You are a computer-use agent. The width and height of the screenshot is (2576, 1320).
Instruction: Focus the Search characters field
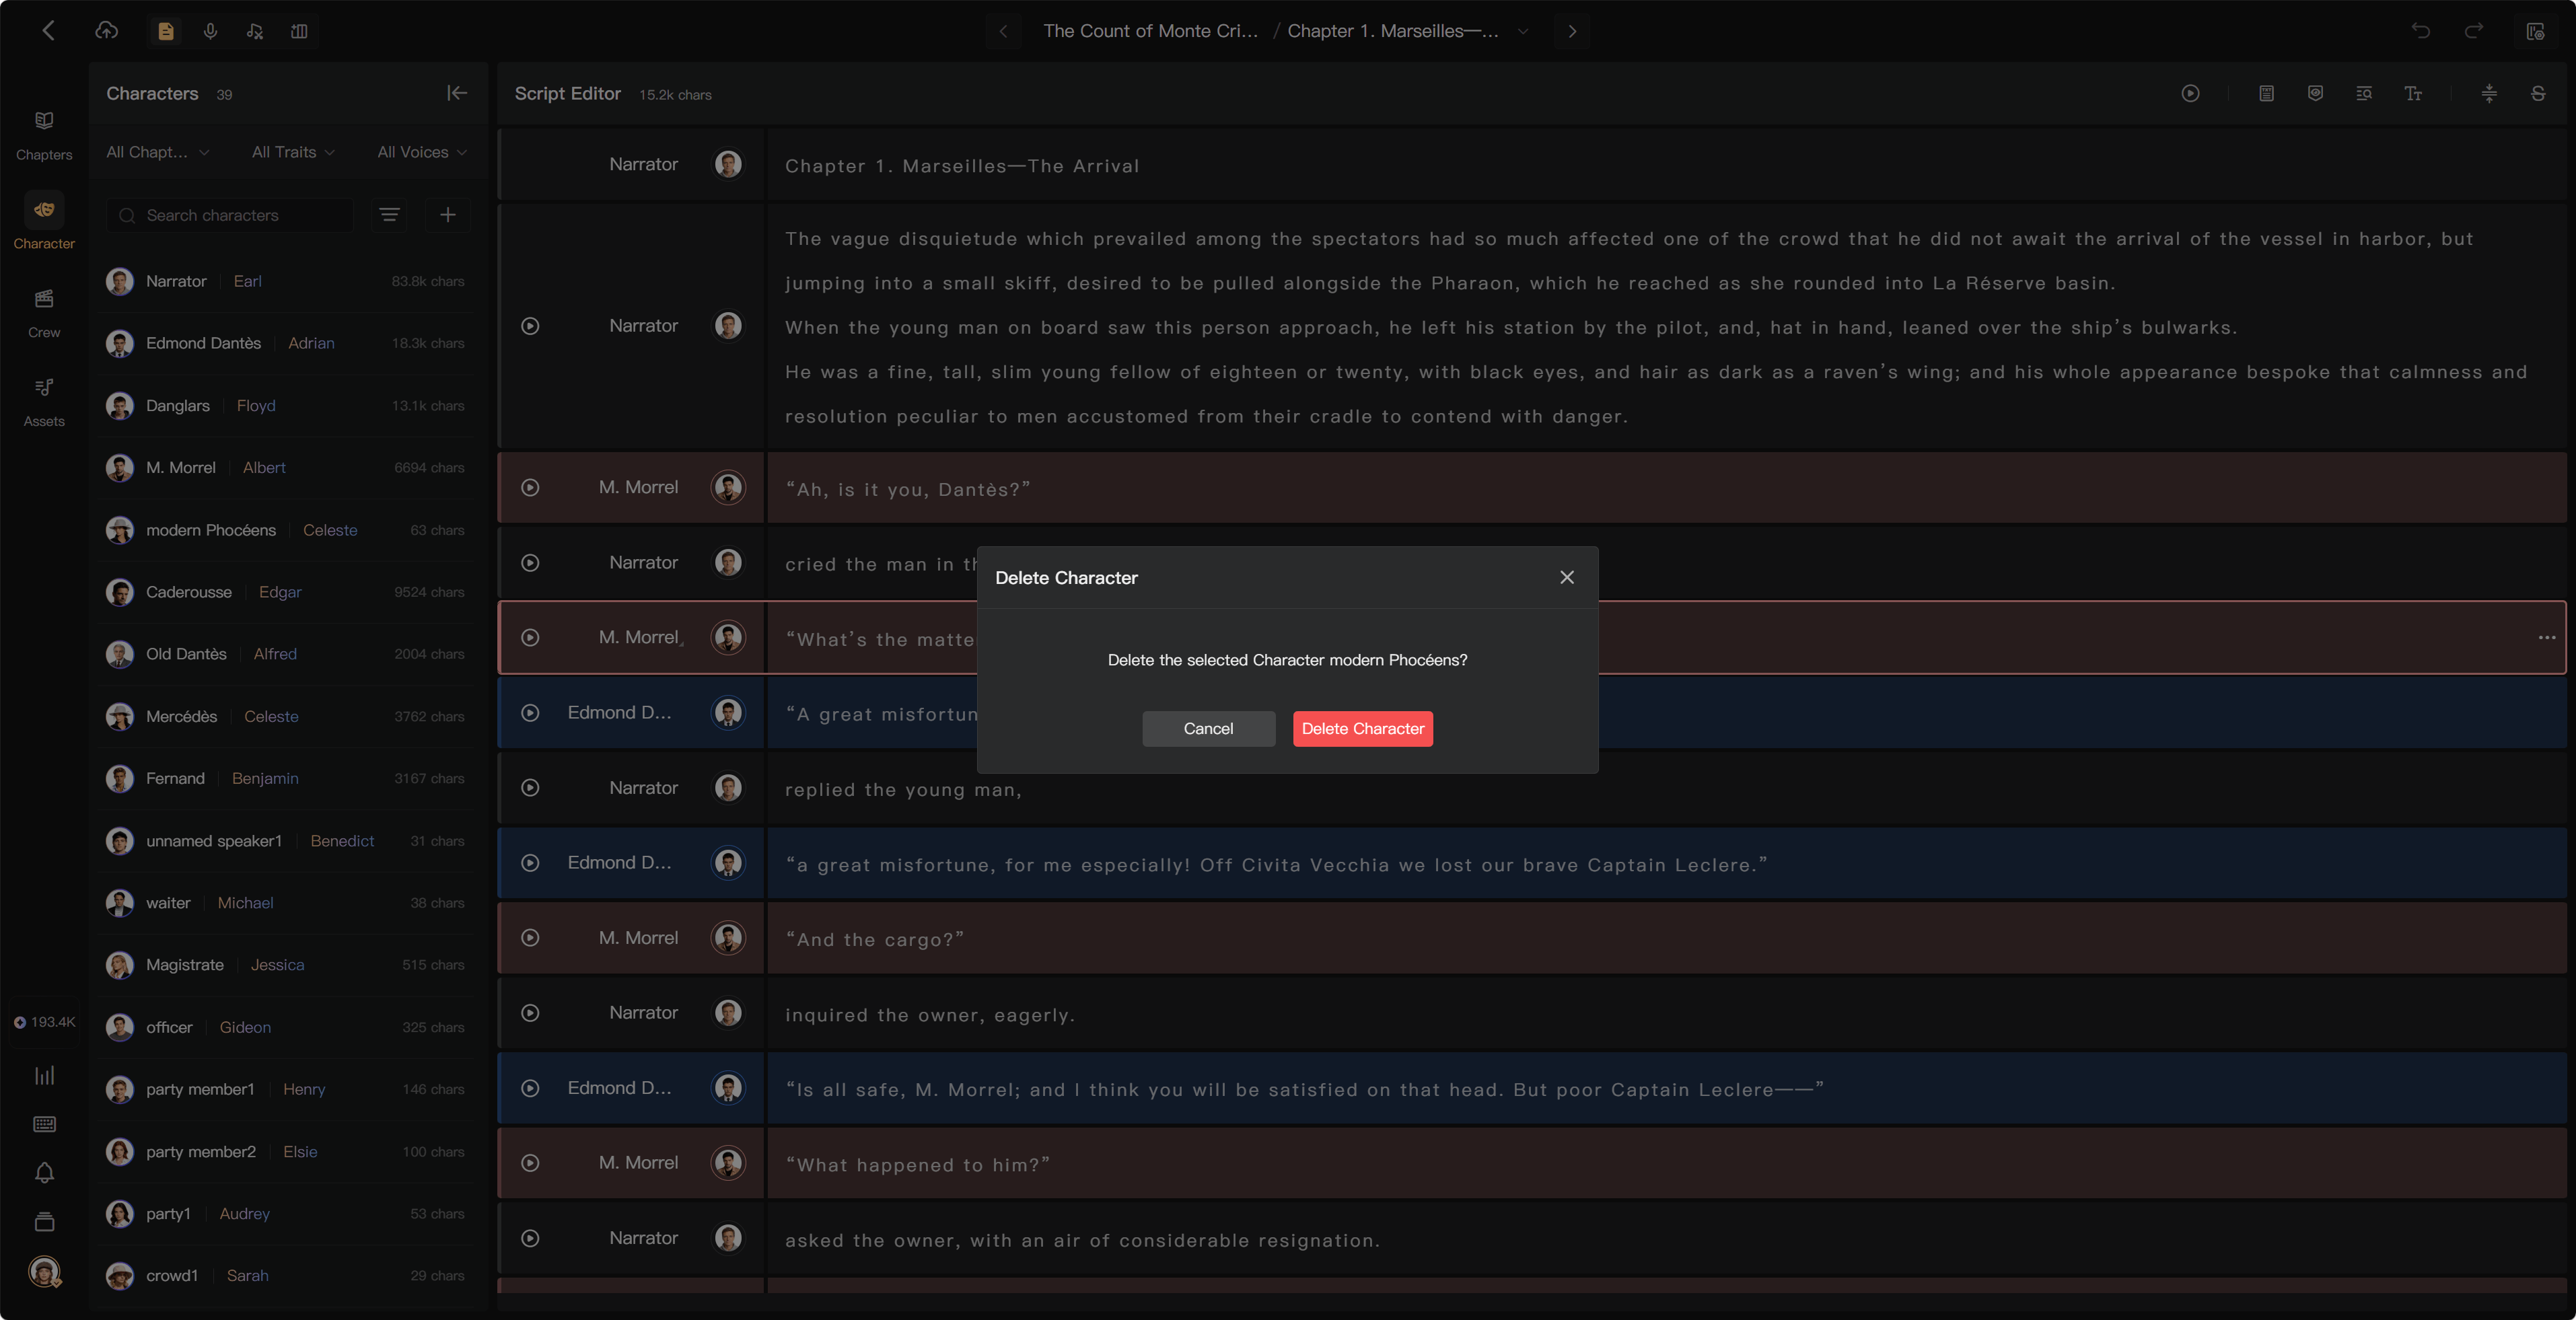click(x=231, y=215)
